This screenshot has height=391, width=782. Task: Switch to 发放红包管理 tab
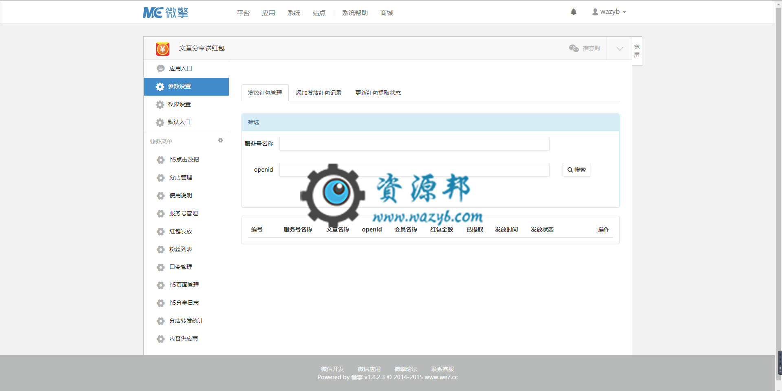click(x=265, y=93)
